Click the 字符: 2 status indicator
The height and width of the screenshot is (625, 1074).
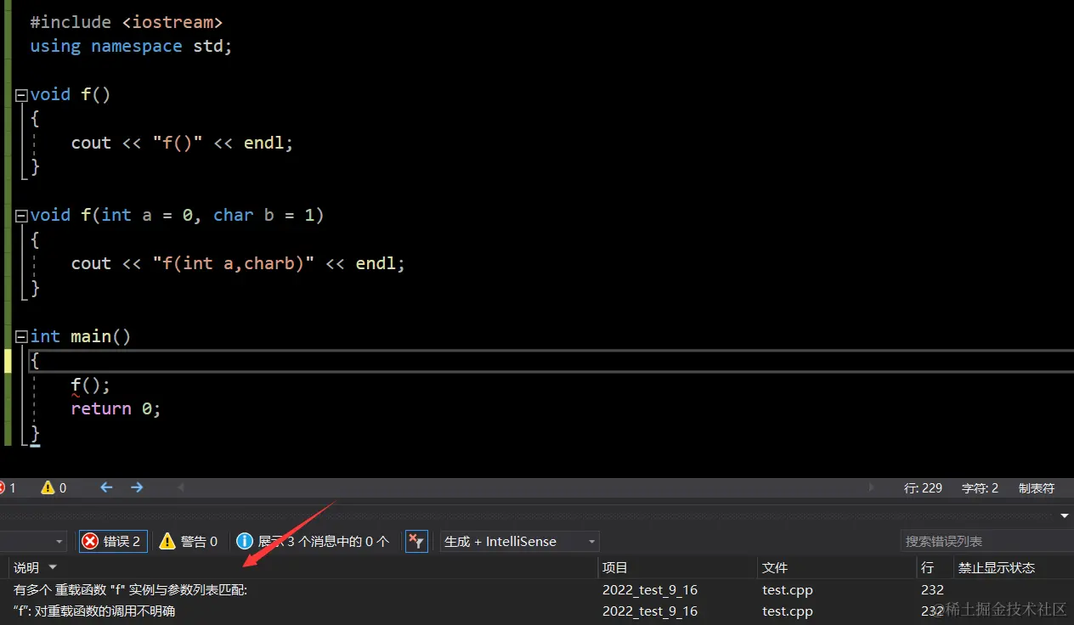pos(980,487)
